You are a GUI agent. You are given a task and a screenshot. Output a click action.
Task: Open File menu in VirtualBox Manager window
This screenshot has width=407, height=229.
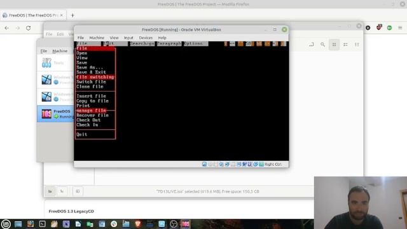click(44, 51)
